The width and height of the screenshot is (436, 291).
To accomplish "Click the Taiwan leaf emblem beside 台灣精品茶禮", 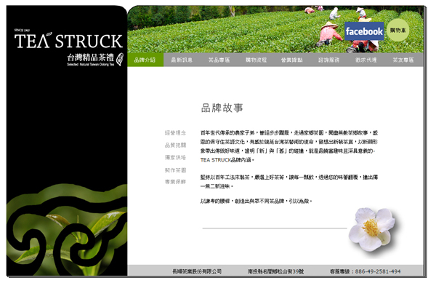I will click(120, 59).
